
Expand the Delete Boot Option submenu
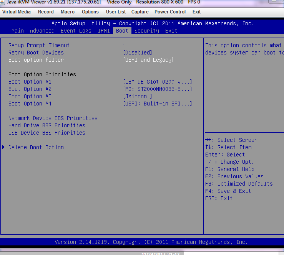(36, 147)
